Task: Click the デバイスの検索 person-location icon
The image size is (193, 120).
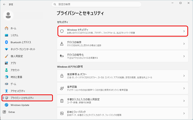Action: [61, 44]
